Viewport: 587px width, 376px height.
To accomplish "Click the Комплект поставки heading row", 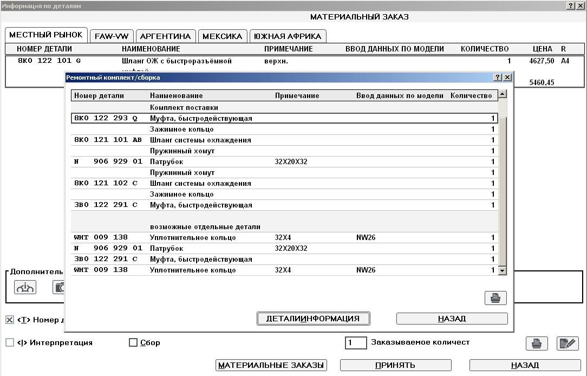I will [x=284, y=107].
